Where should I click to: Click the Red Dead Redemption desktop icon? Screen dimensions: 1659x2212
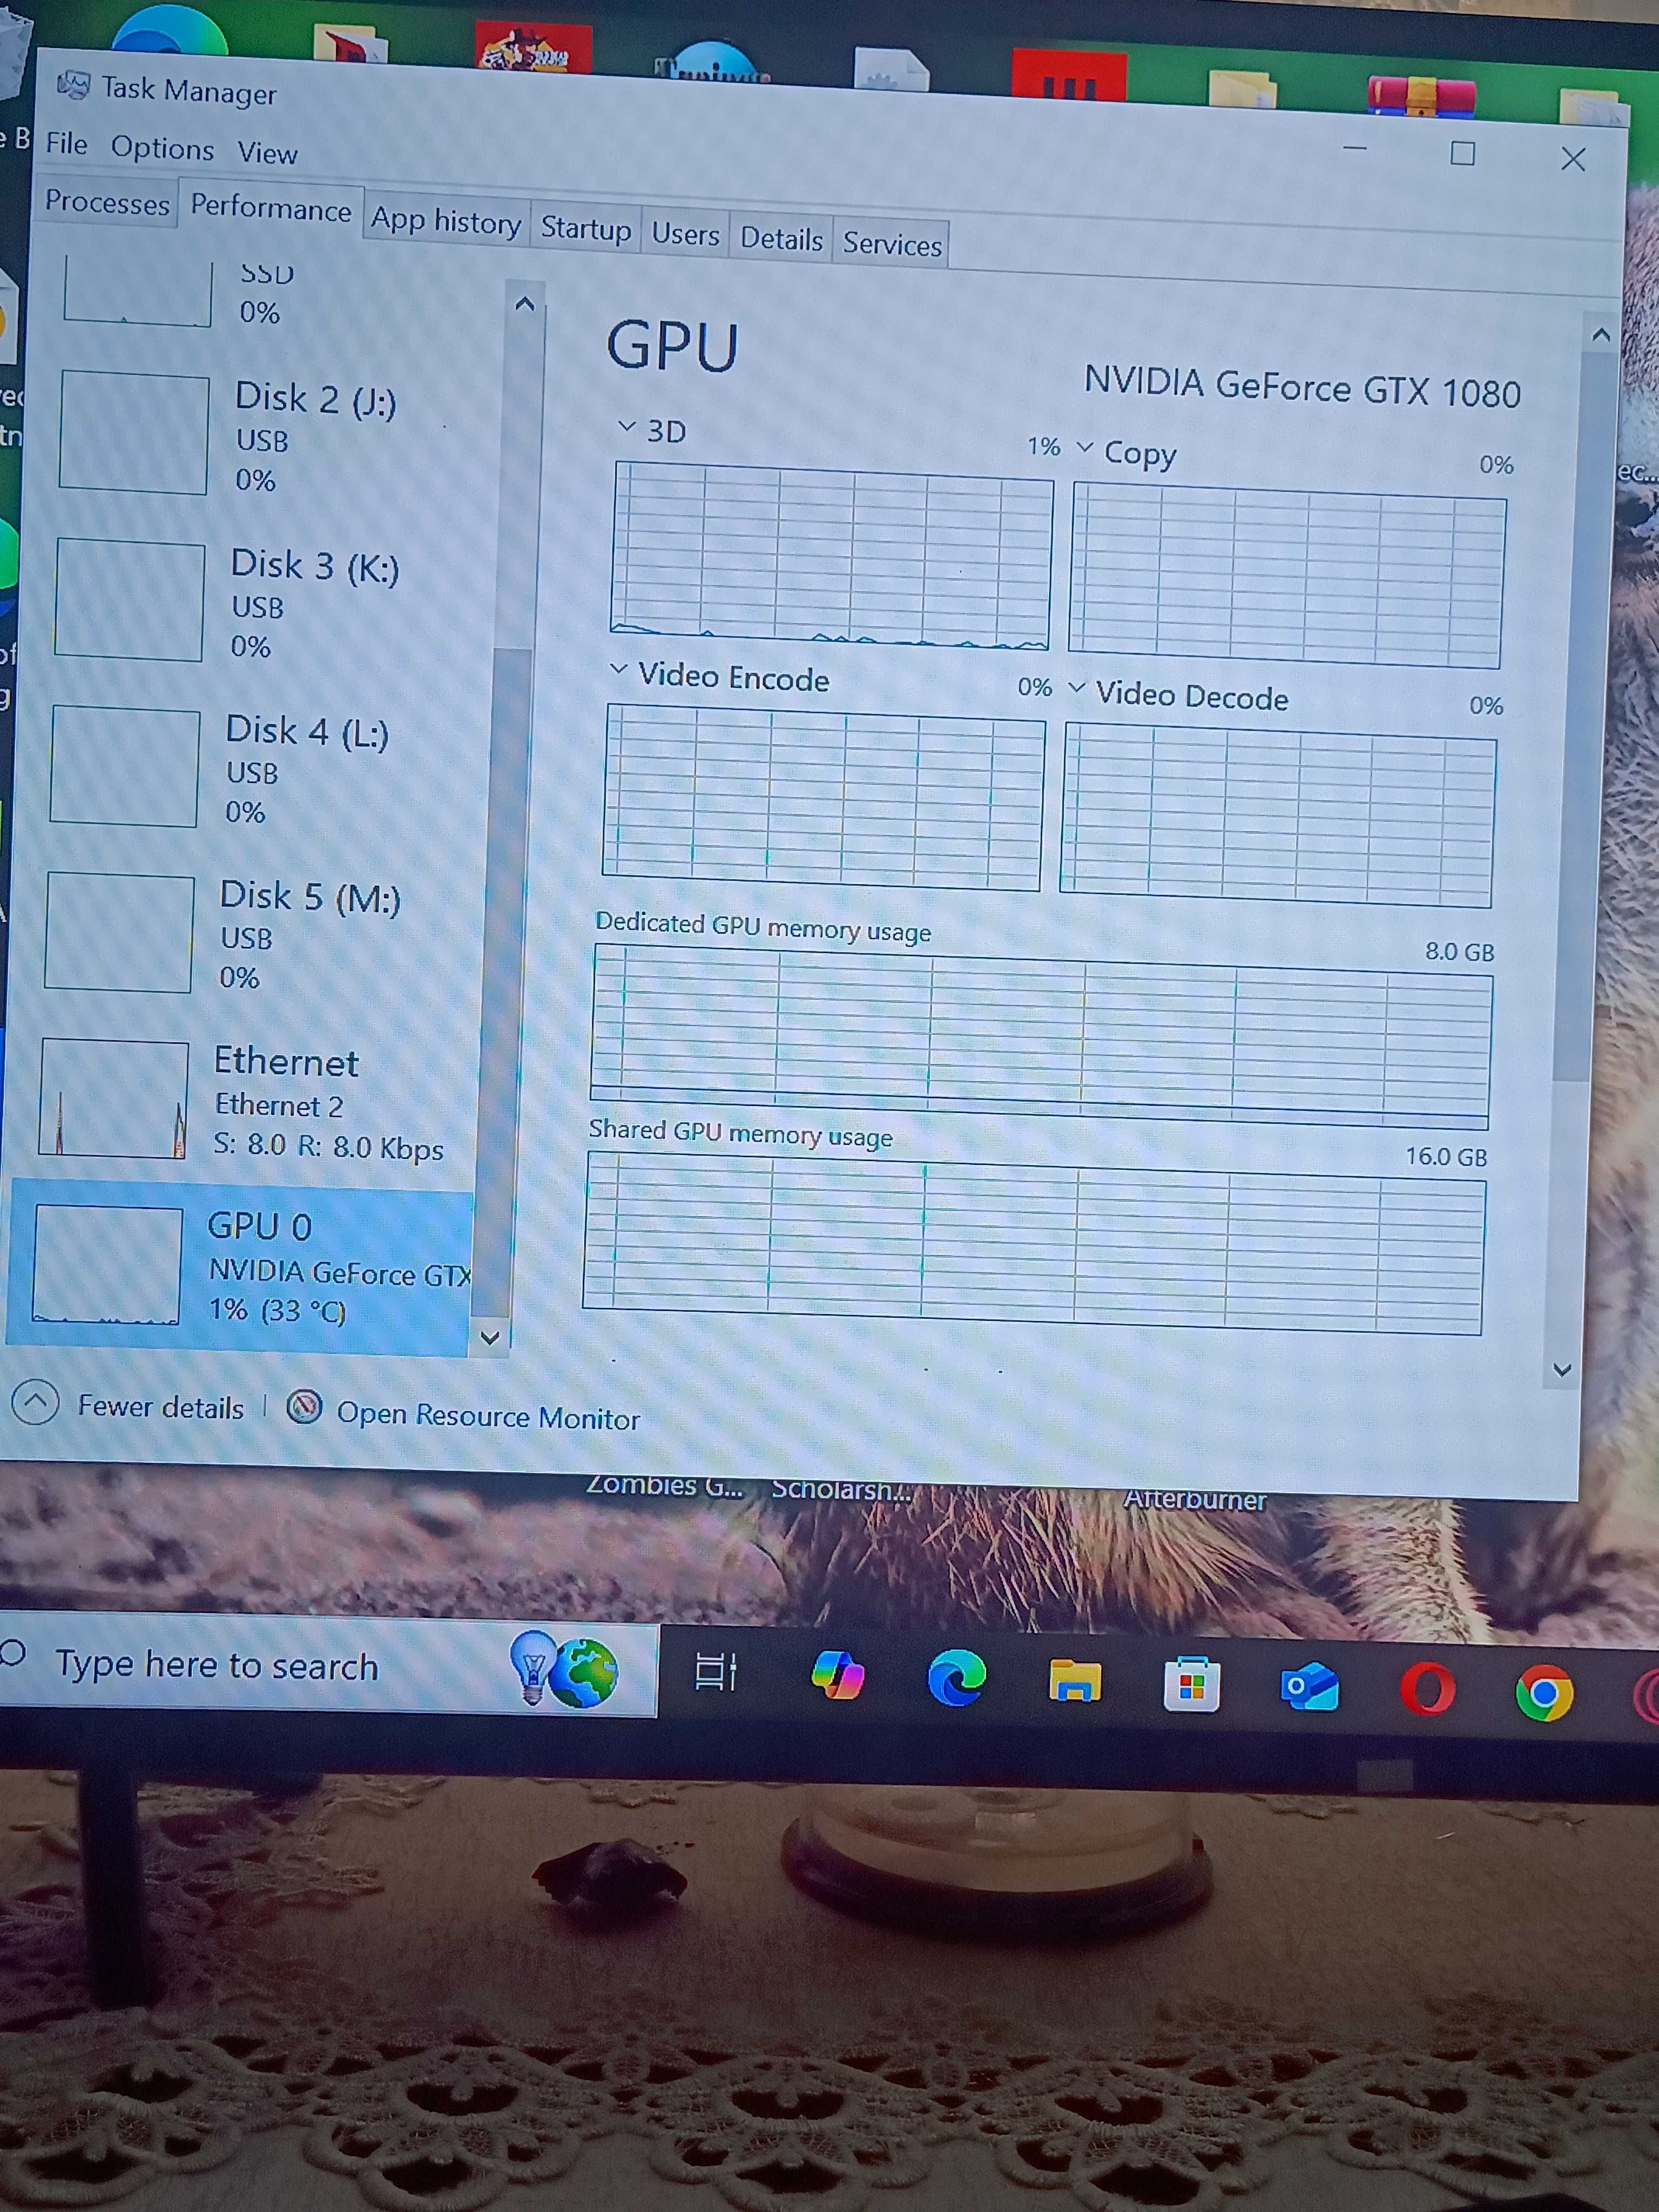[533, 48]
